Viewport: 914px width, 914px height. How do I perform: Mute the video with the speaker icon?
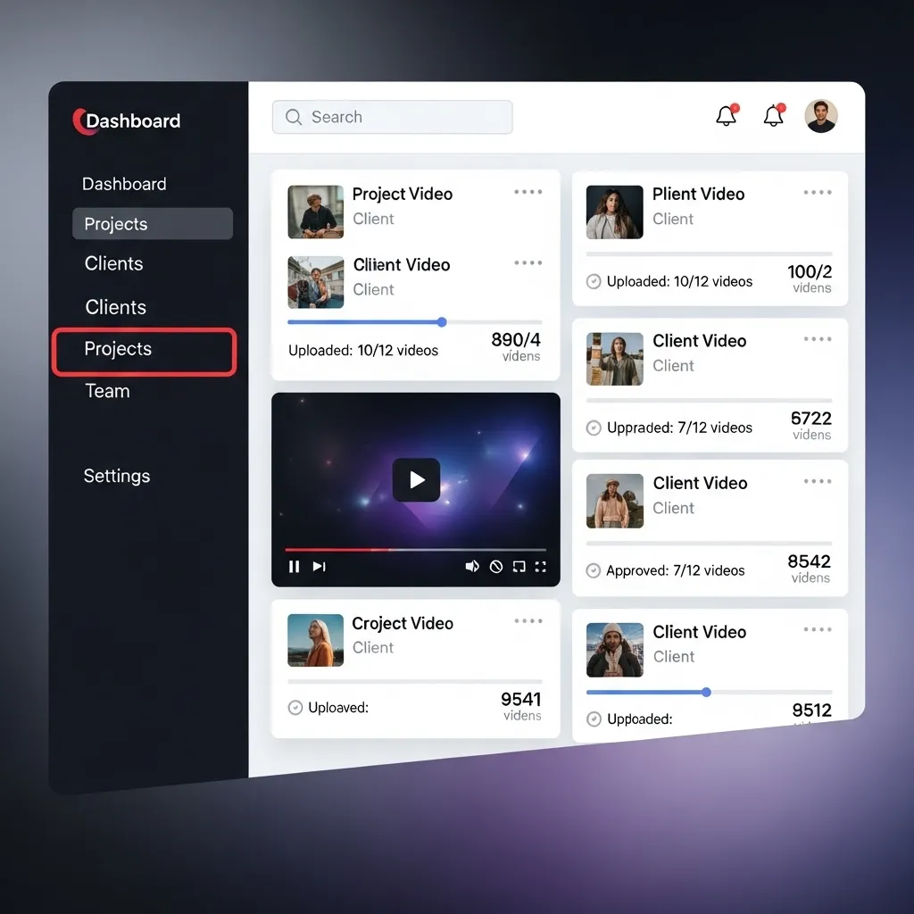coord(472,567)
